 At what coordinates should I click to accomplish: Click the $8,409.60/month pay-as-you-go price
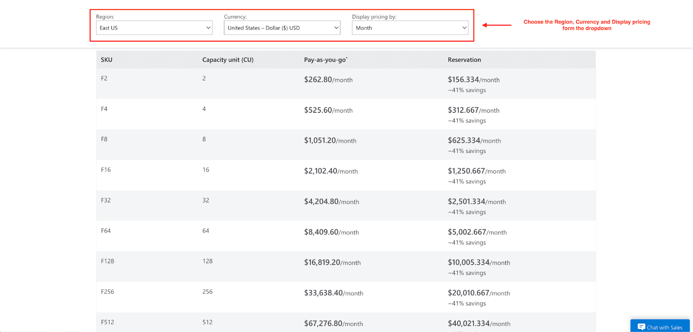(x=331, y=232)
